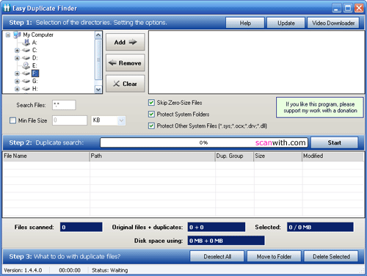Sort by Path column header
Viewport: 367px width, 276px height.
(x=152, y=156)
